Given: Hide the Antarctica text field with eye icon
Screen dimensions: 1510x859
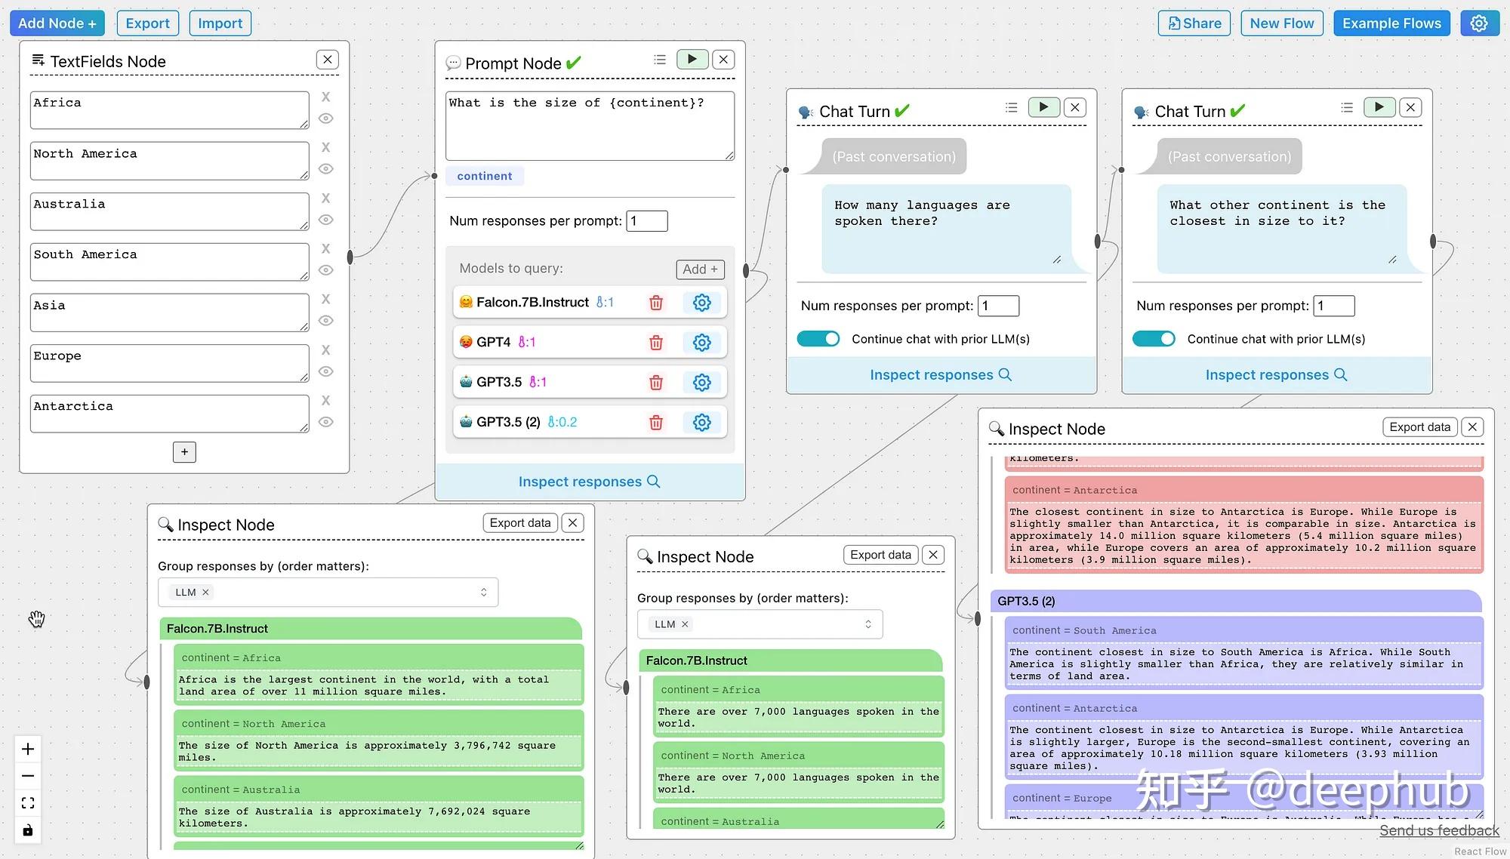Looking at the screenshot, I should pyautogui.click(x=326, y=422).
